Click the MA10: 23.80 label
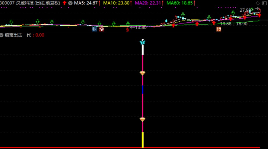The height and width of the screenshot is (149, 268). click(116, 3)
